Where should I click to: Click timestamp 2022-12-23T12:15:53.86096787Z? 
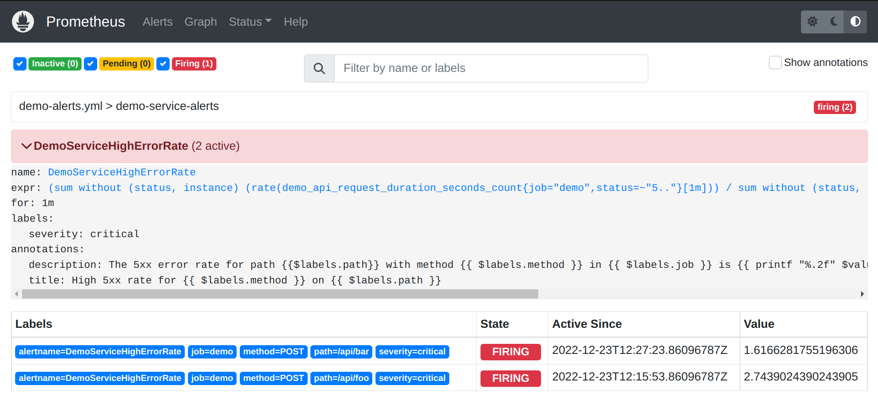click(x=640, y=377)
